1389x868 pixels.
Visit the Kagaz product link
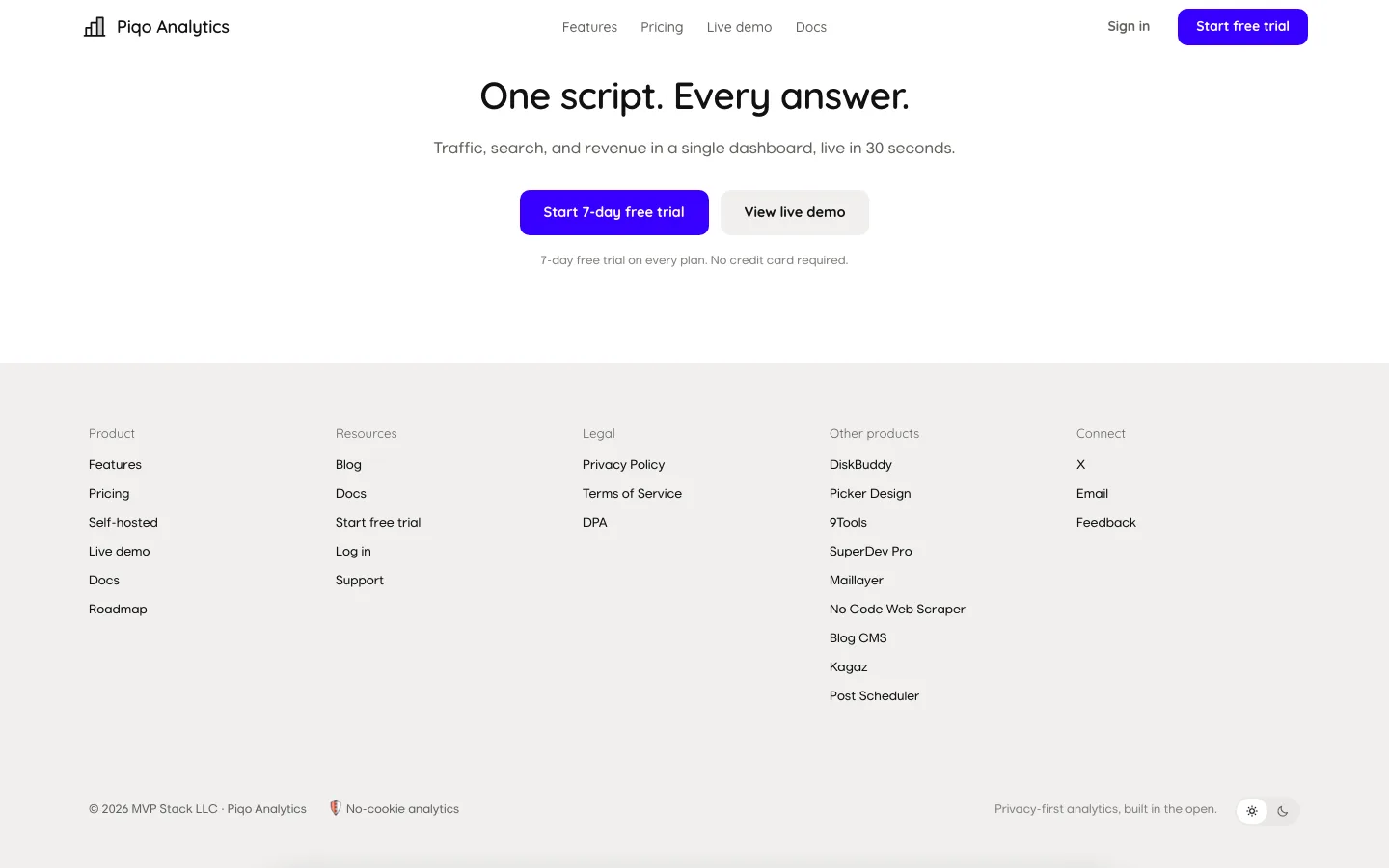click(849, 666)
